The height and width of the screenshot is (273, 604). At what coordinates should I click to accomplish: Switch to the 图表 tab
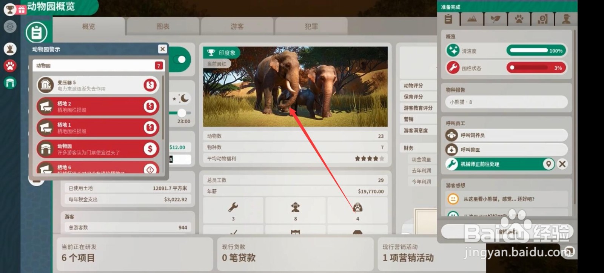pos(163,26)
